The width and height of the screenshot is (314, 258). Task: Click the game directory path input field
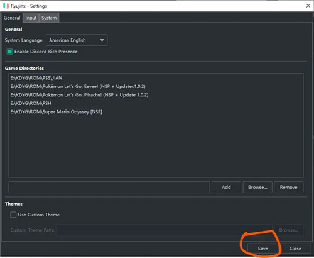tap(109, 187)
